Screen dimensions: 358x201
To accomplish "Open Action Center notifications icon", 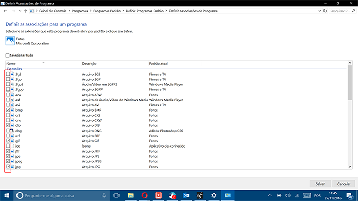I will pyautogui.click(x=350, y=196).
